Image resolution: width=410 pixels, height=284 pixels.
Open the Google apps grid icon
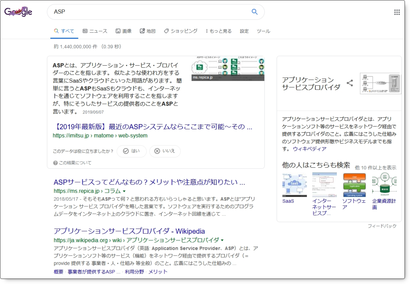[x=397, y=12]
